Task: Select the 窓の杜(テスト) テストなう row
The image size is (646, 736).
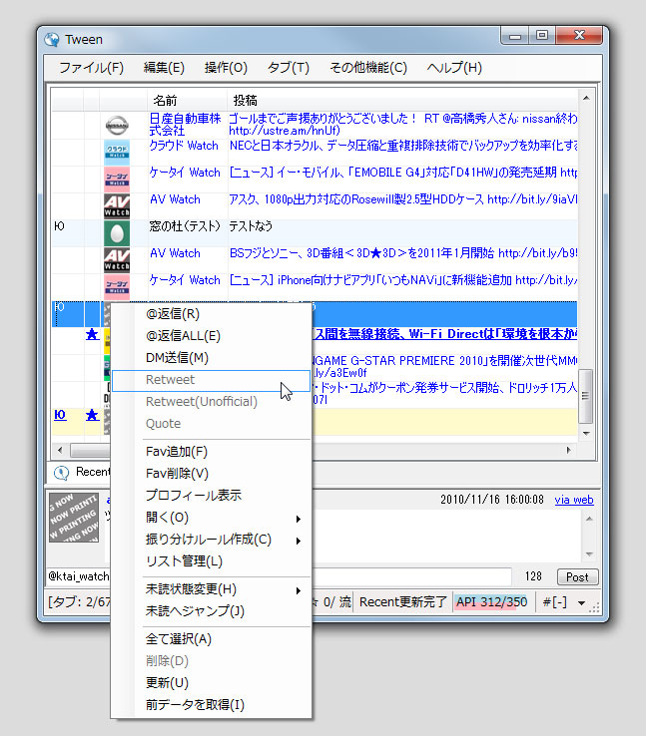Action: 315,233
